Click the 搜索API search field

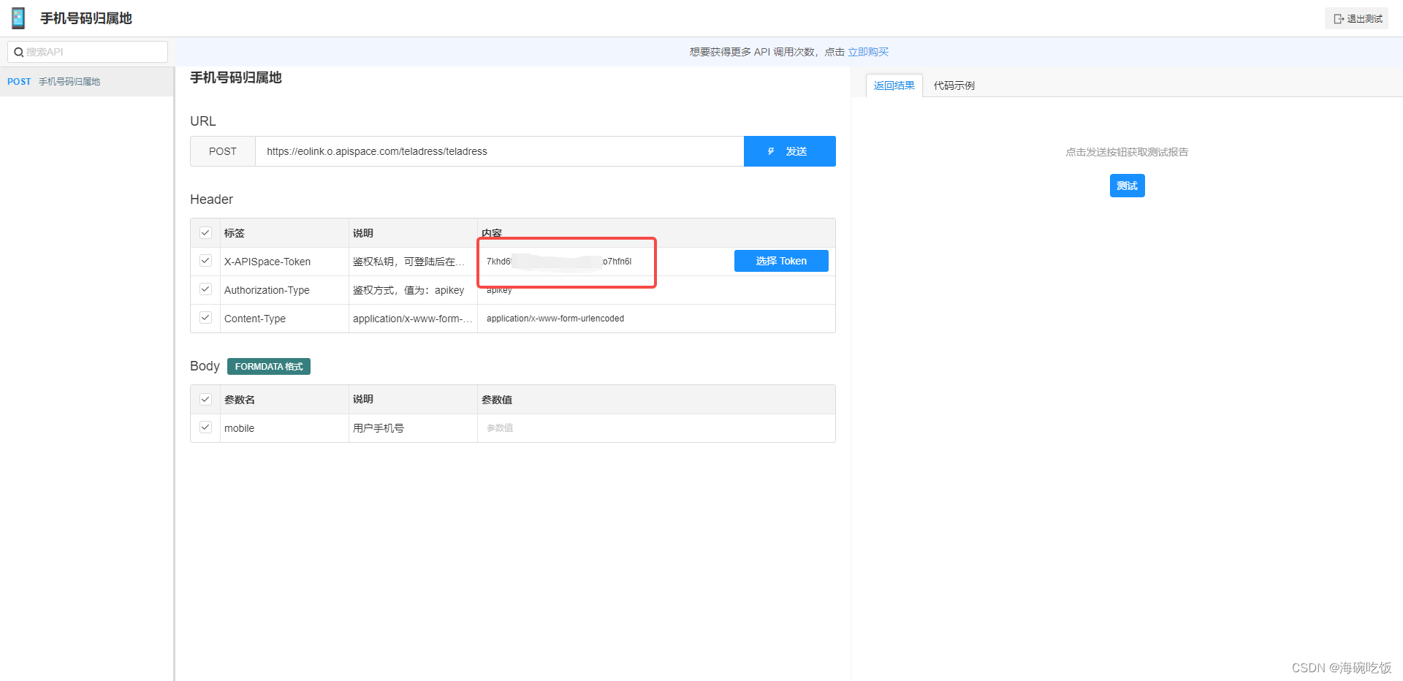point(88,52)
